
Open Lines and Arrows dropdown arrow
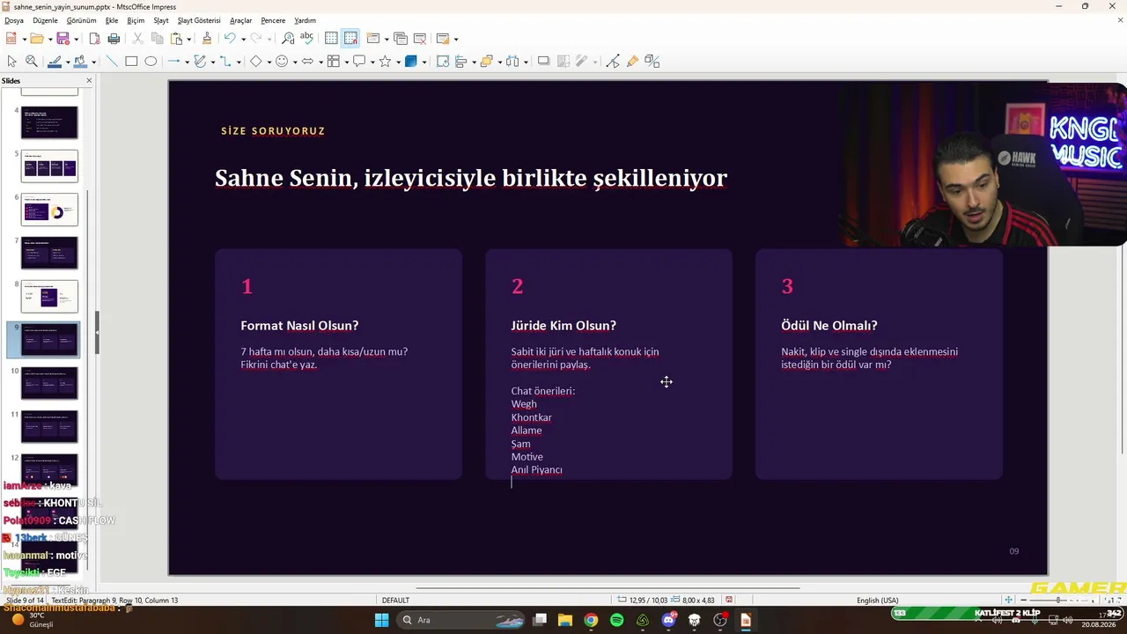187,62
